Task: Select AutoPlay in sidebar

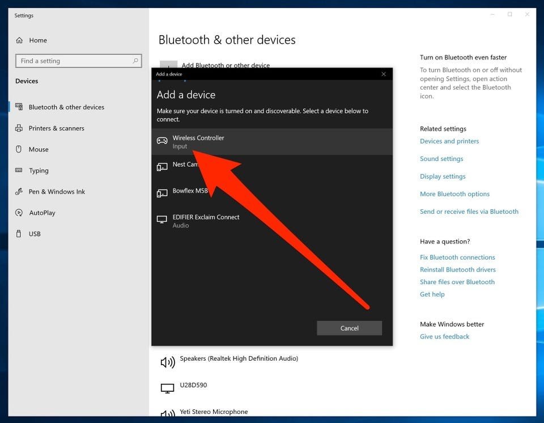Action: pyautogui.click(x=42, y=213)
